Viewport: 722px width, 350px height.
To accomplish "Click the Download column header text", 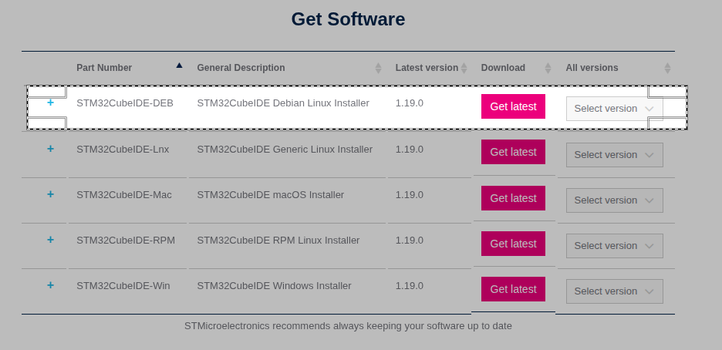I will tap(503, 68).
